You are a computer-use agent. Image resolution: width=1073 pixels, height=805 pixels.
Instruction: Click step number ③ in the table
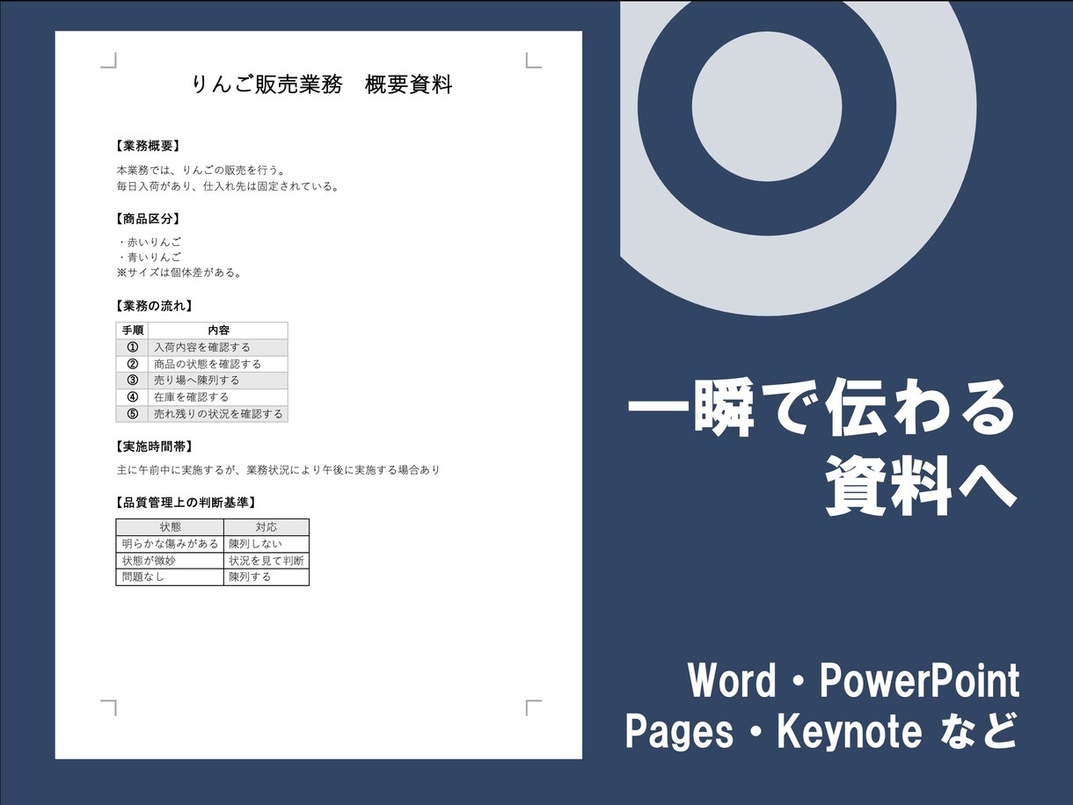[x=133, y=381]
